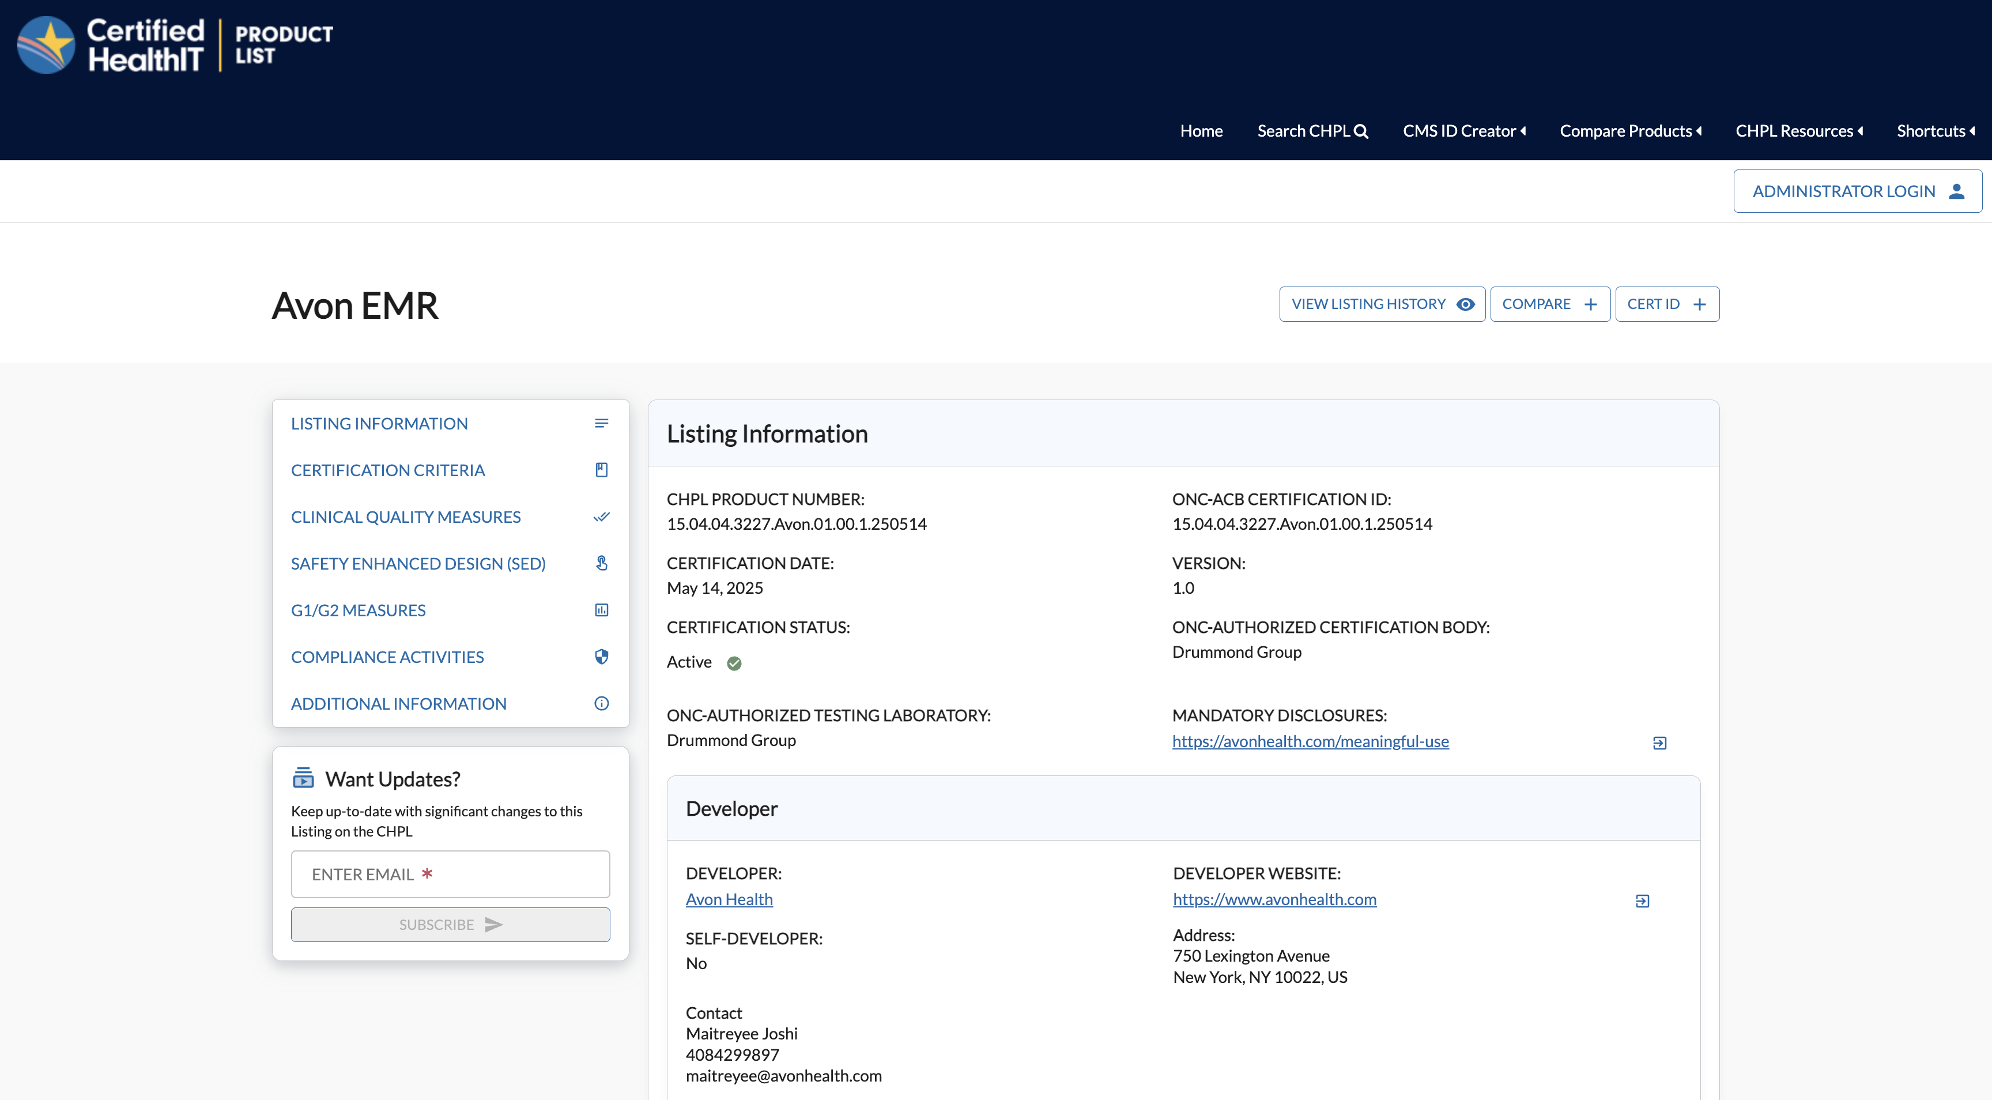
Task: Click the external link icon beside developer website
Action: coord(1643,901)
